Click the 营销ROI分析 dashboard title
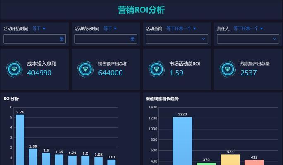The width and height of the screenshot is (283, 165). [141, 10]
